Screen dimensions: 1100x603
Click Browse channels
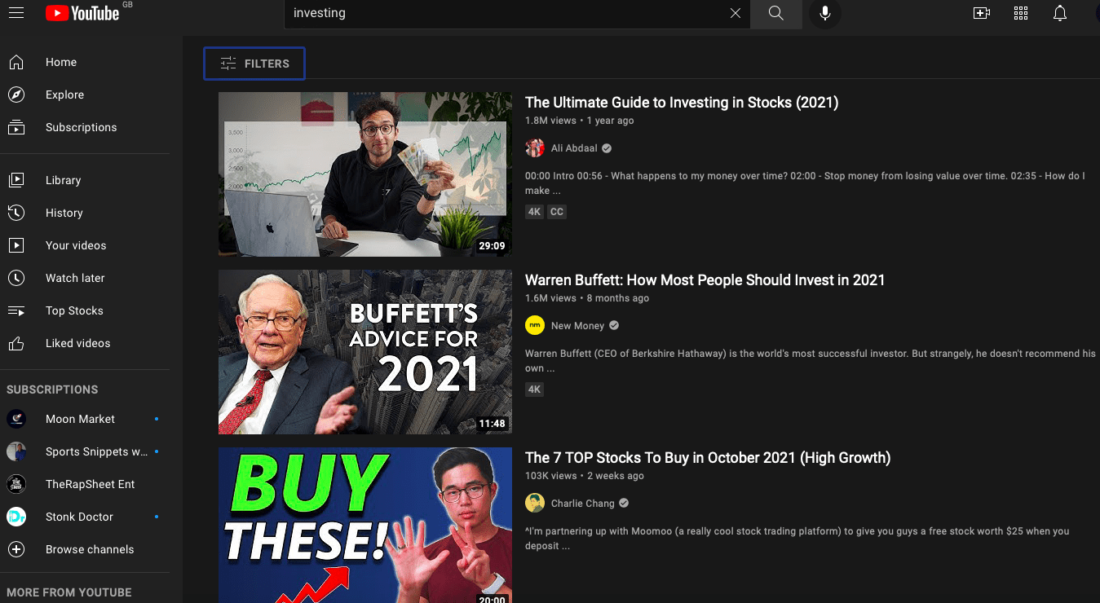point(85,549)
